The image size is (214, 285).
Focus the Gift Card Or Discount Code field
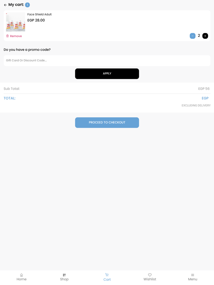click(x=107, y=60)
